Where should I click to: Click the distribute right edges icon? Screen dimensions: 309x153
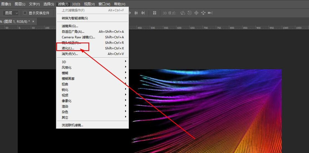143,13
